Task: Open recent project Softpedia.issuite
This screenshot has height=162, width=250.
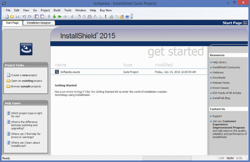Action: click(x=70, y=72)
